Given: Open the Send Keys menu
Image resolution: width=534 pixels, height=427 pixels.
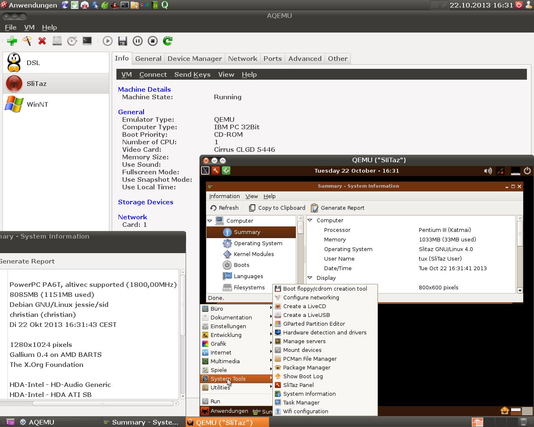Looking at the screenshot, I should click(192, 75).
